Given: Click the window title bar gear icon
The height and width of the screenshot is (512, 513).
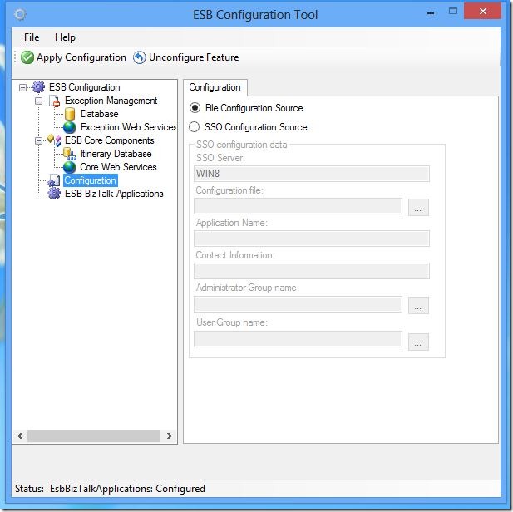Looking at the screenshot, I should point(20,14).
